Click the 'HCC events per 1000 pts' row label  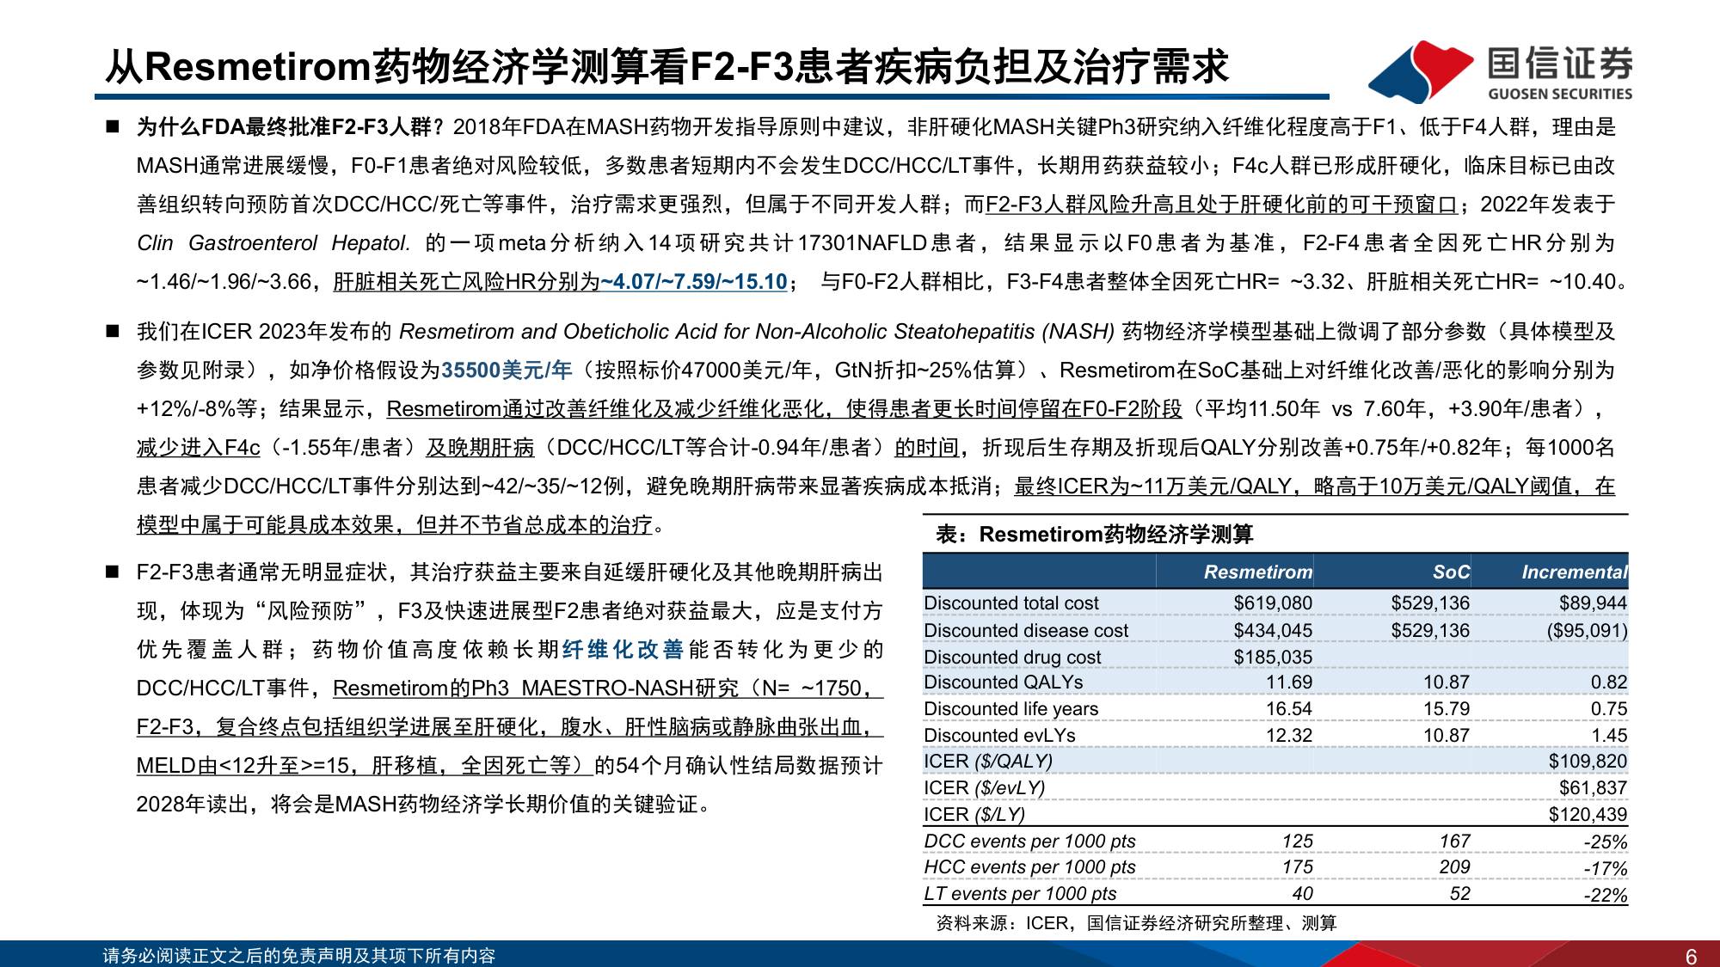pyautogui.click(x=1029, y=867)
